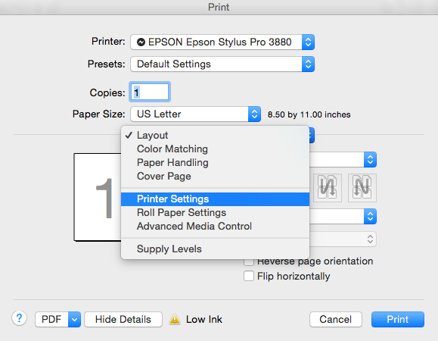Pick Cover Page in the menu

point(215,177)
